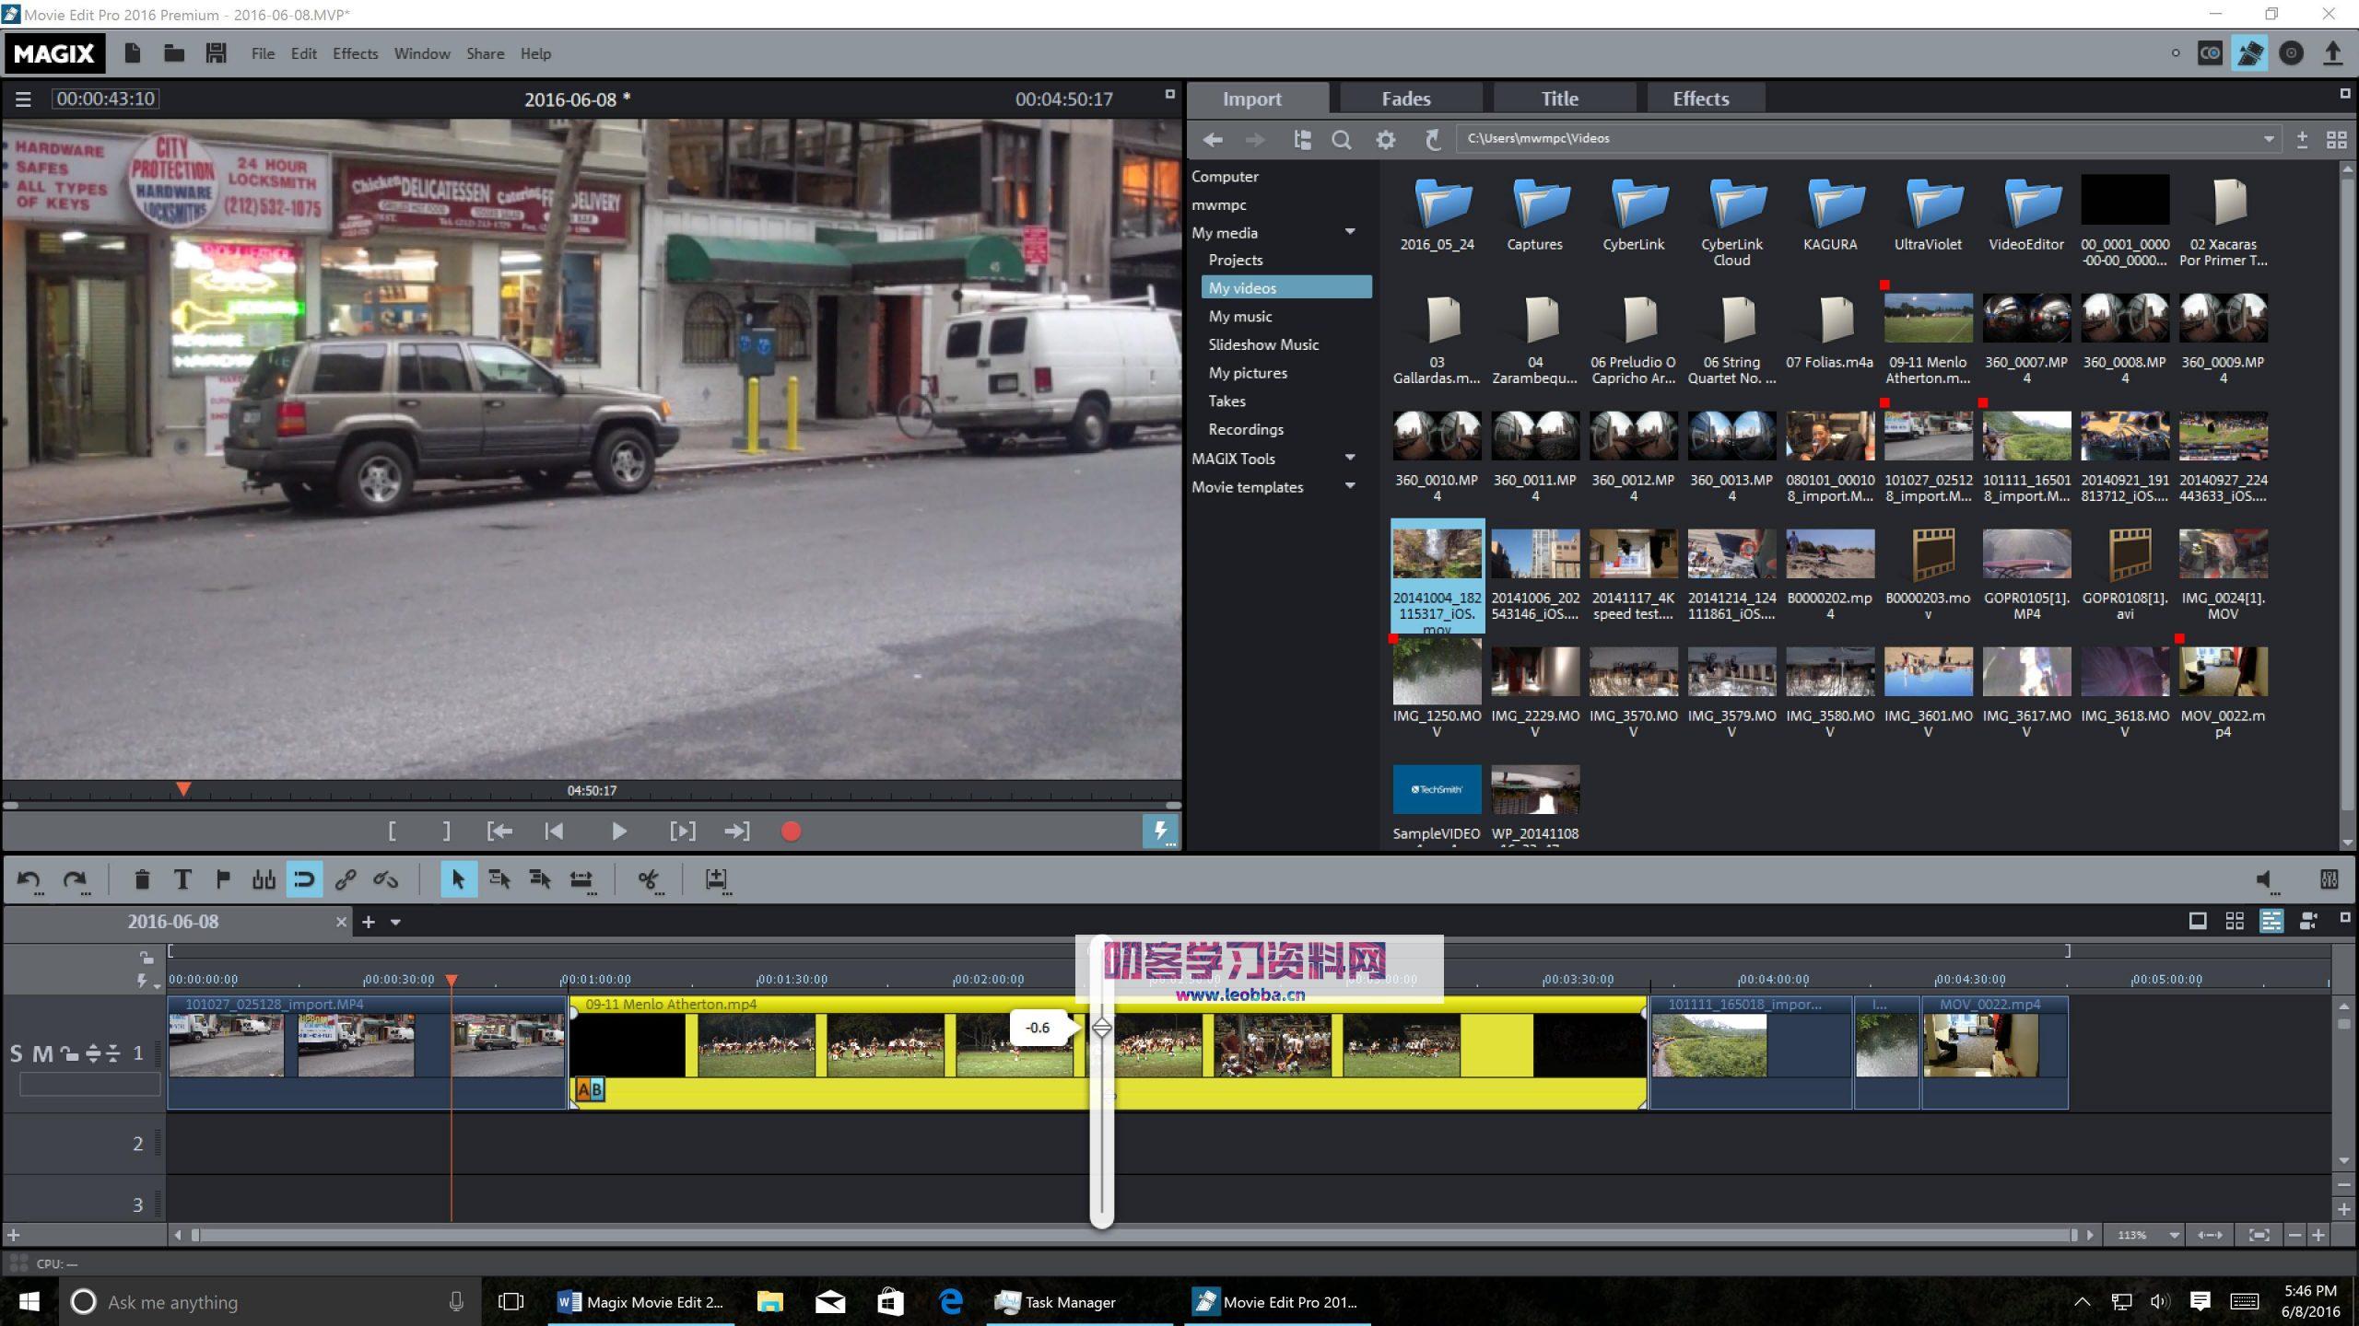Click the highlighted edit mode icon top right
2359x1326 pixels.
(2249, 53)
